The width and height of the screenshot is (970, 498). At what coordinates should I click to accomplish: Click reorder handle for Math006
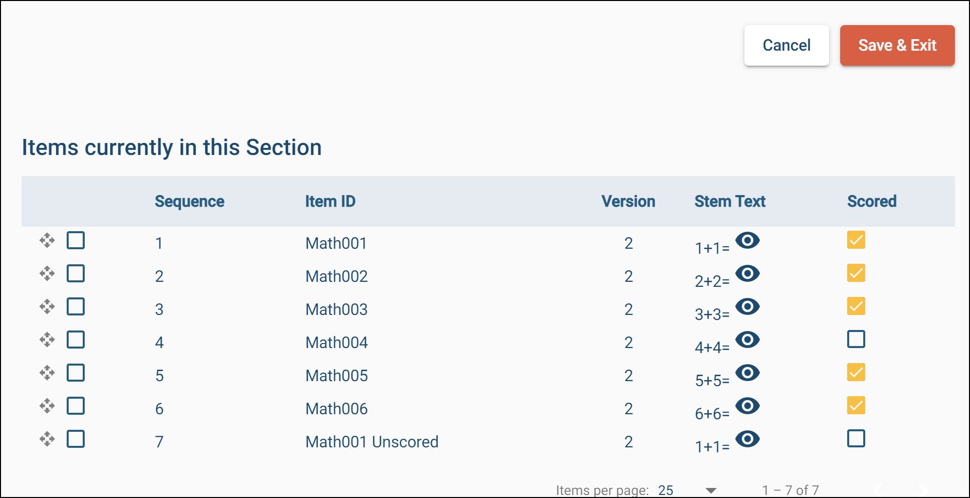click(47, 406)
